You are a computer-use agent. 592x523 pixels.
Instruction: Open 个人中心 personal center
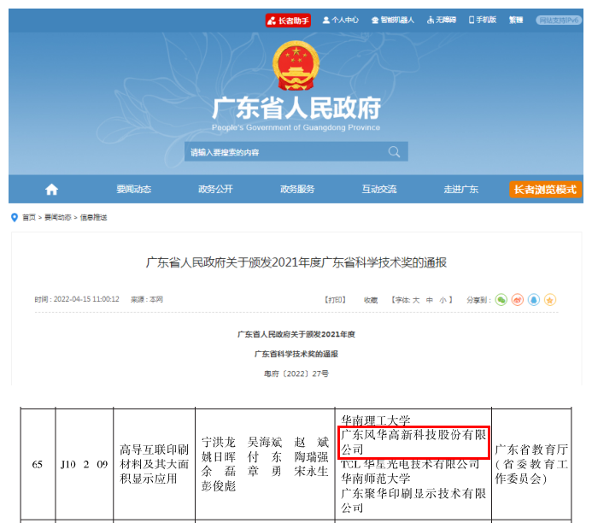341,20
